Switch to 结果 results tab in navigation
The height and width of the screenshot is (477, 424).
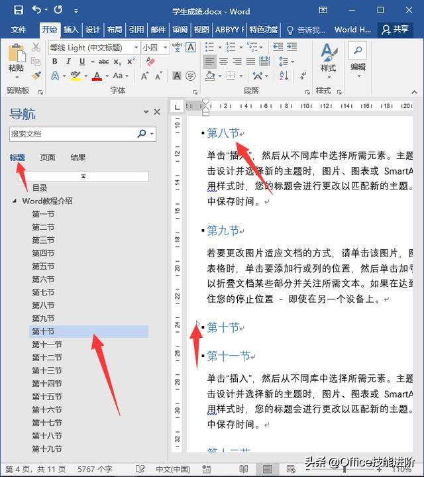[x=78, y=157]
